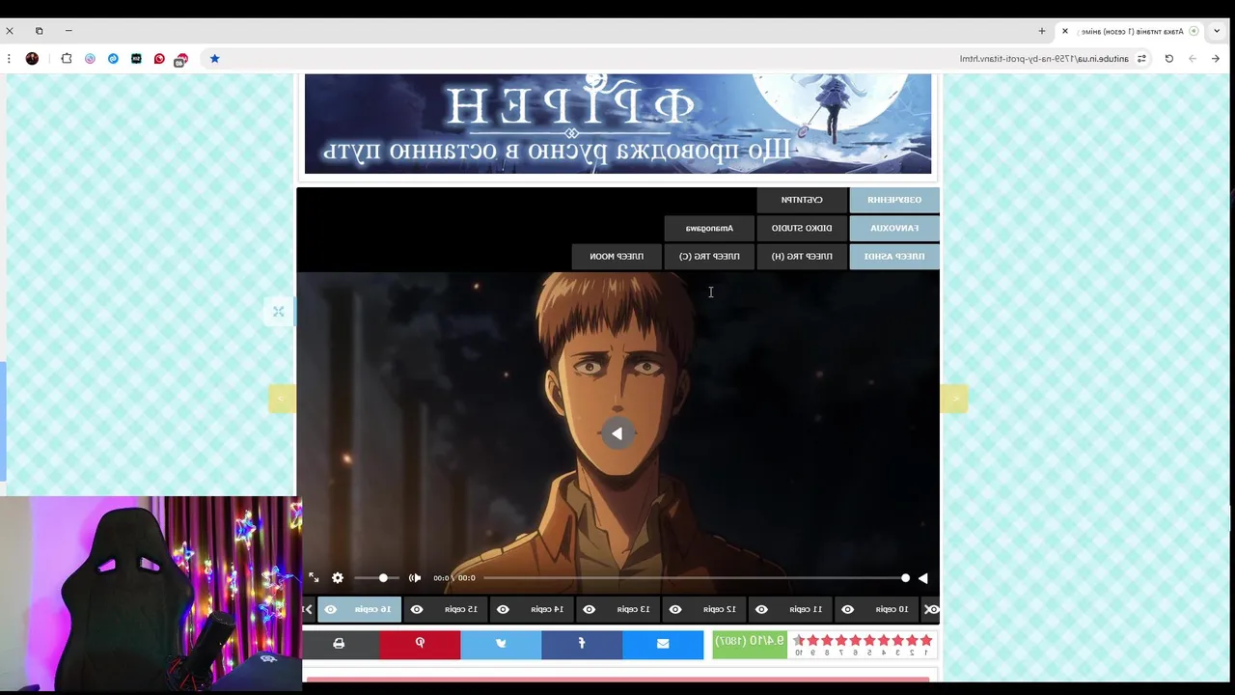Open the browser profile avatar
1235x695 pixels.
tap(32, 59)
